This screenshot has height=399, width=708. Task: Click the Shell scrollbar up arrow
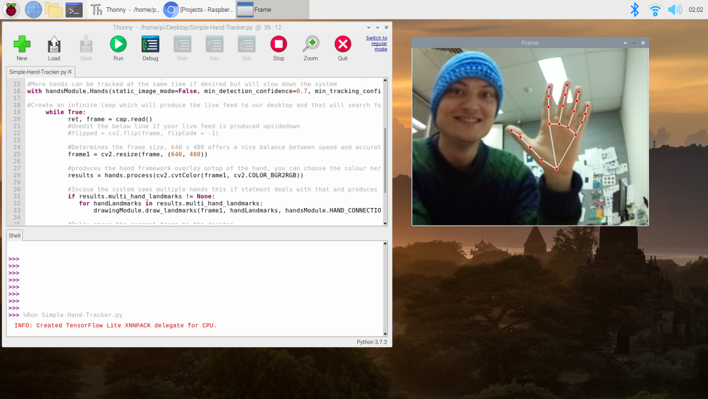point(385,243)
